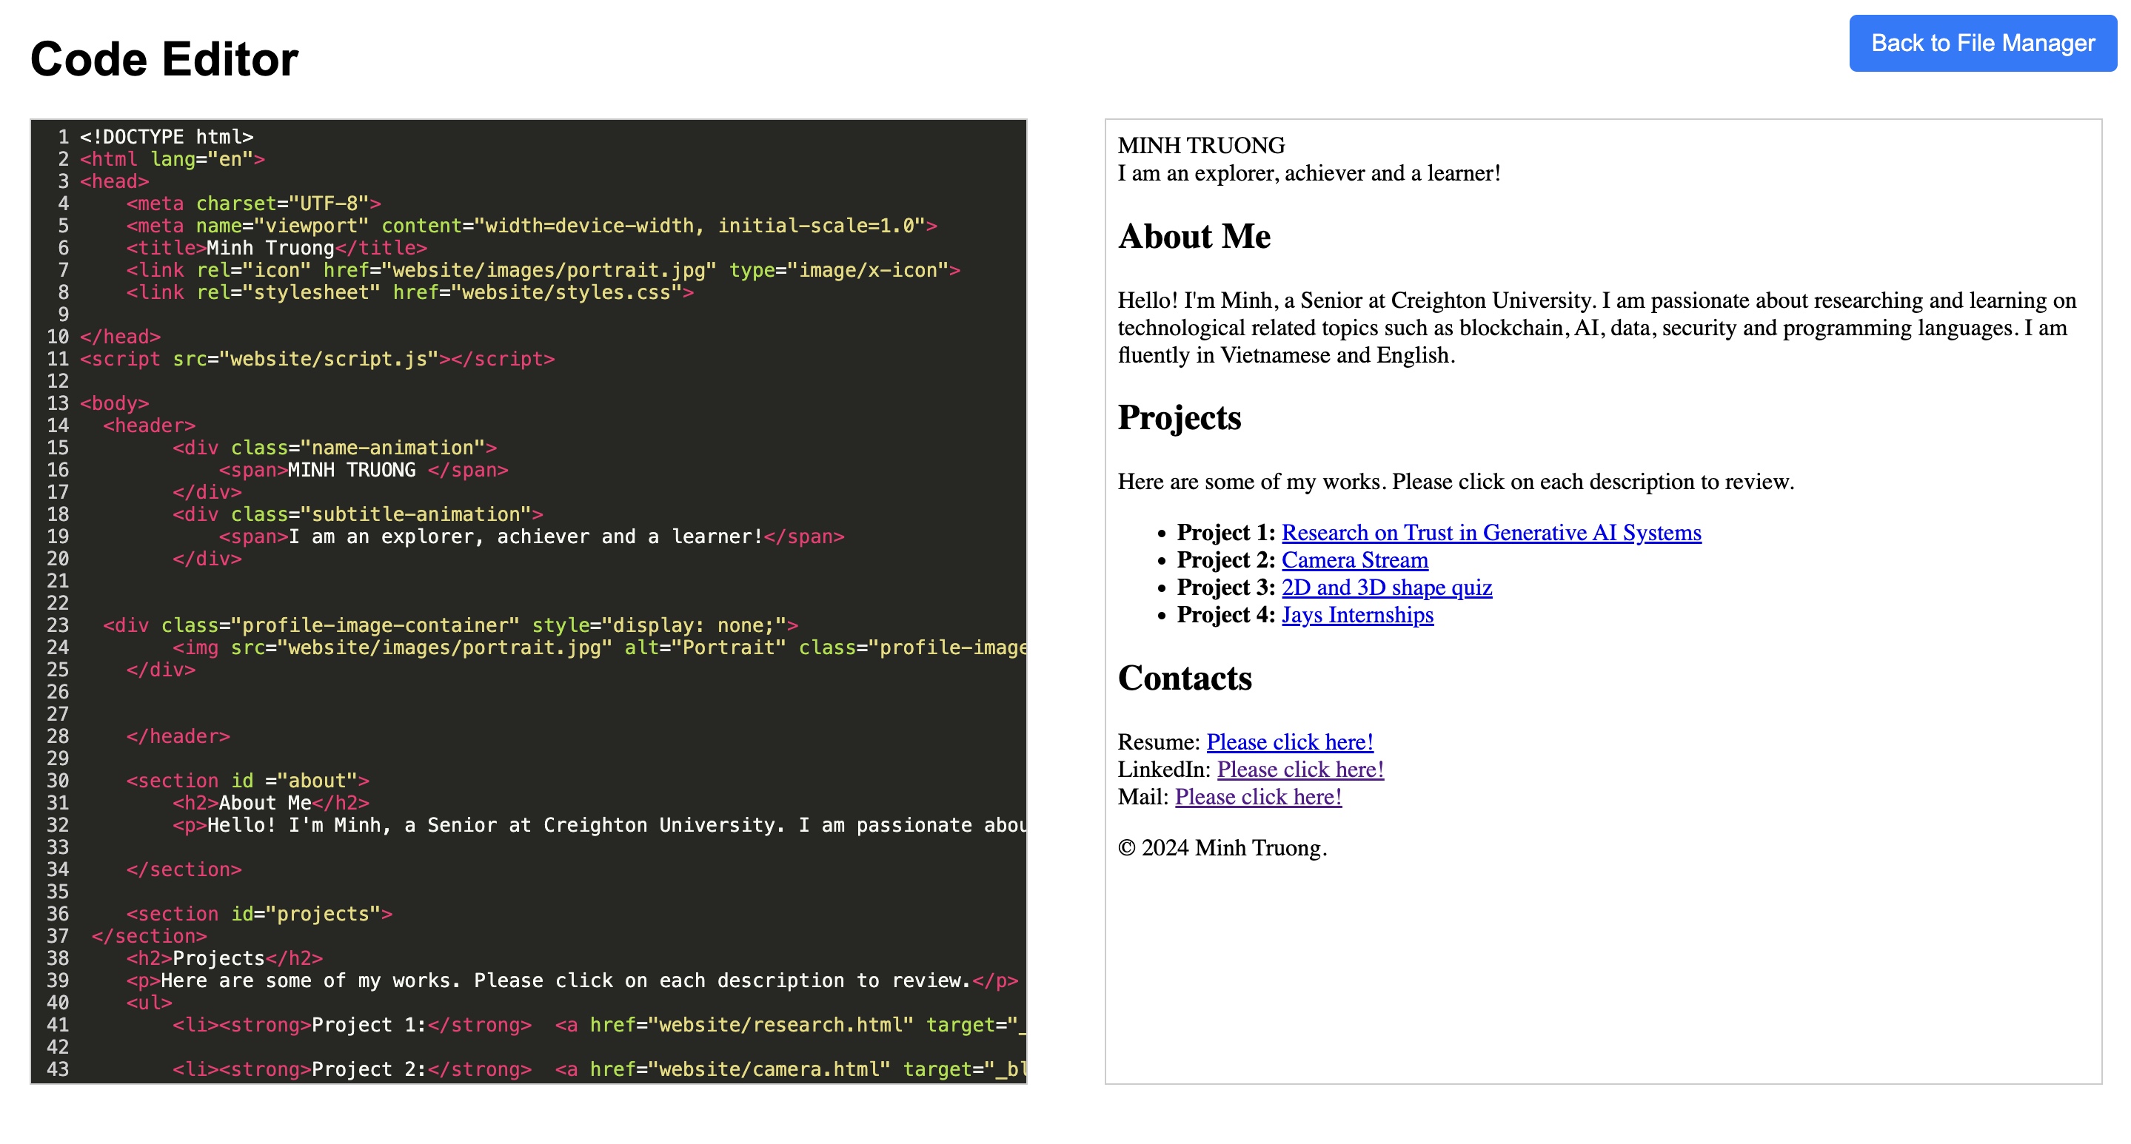Follow the 2D and 3D shape quiz link
The image size is (2131, 1144).
(x=1386, y=587)
